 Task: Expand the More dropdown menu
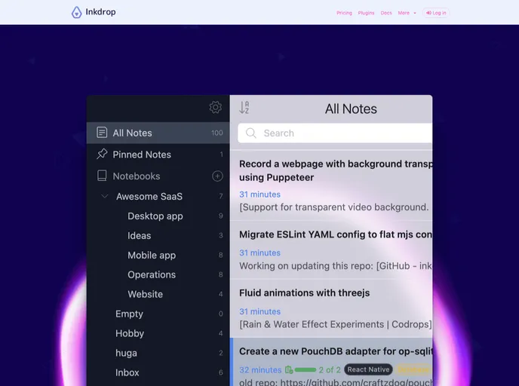tap(407, 13)
